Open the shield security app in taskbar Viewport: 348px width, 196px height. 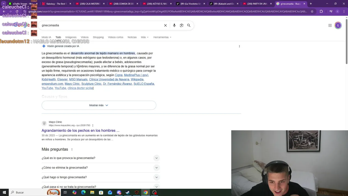click(136, 192)
